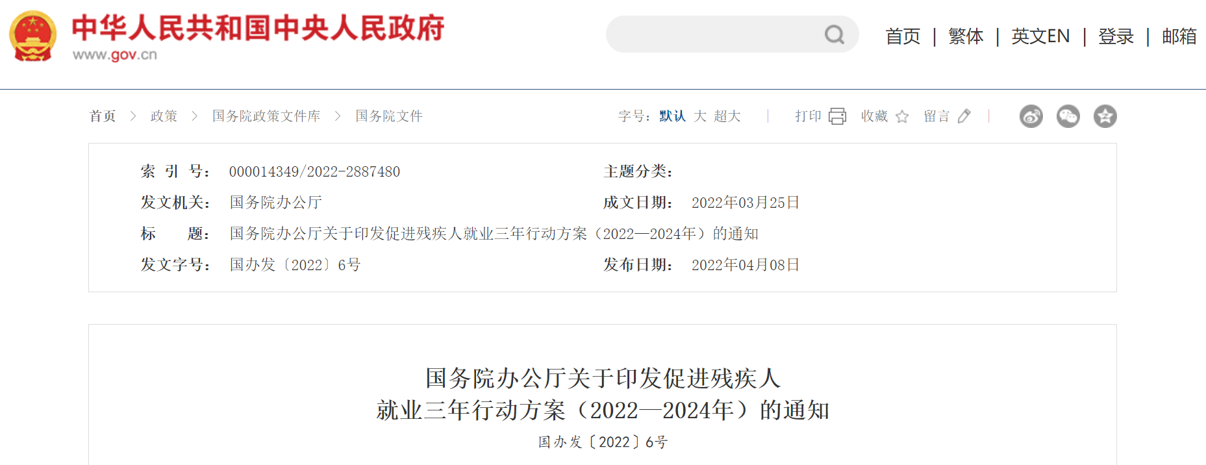Share to QQ Zone star icon
This screenshot has width=1206, height=465.
pyautogui.click(x=1105, y=116)
